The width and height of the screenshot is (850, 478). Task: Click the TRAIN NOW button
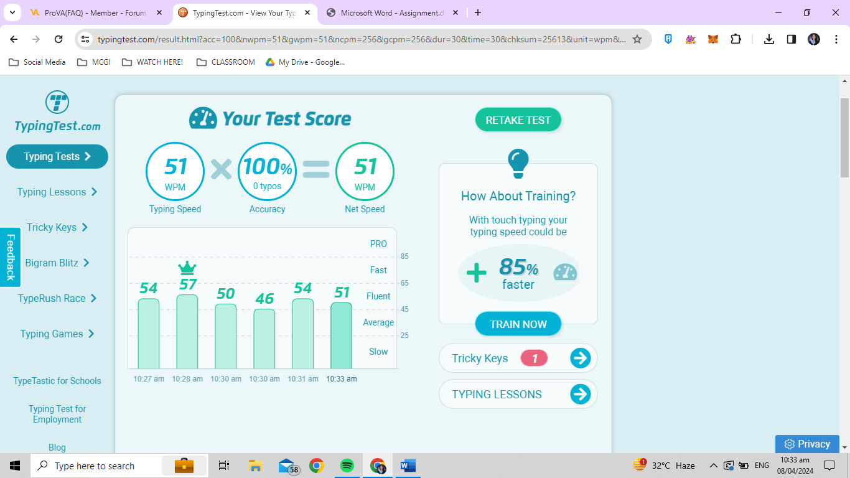[x=518, y=324]
